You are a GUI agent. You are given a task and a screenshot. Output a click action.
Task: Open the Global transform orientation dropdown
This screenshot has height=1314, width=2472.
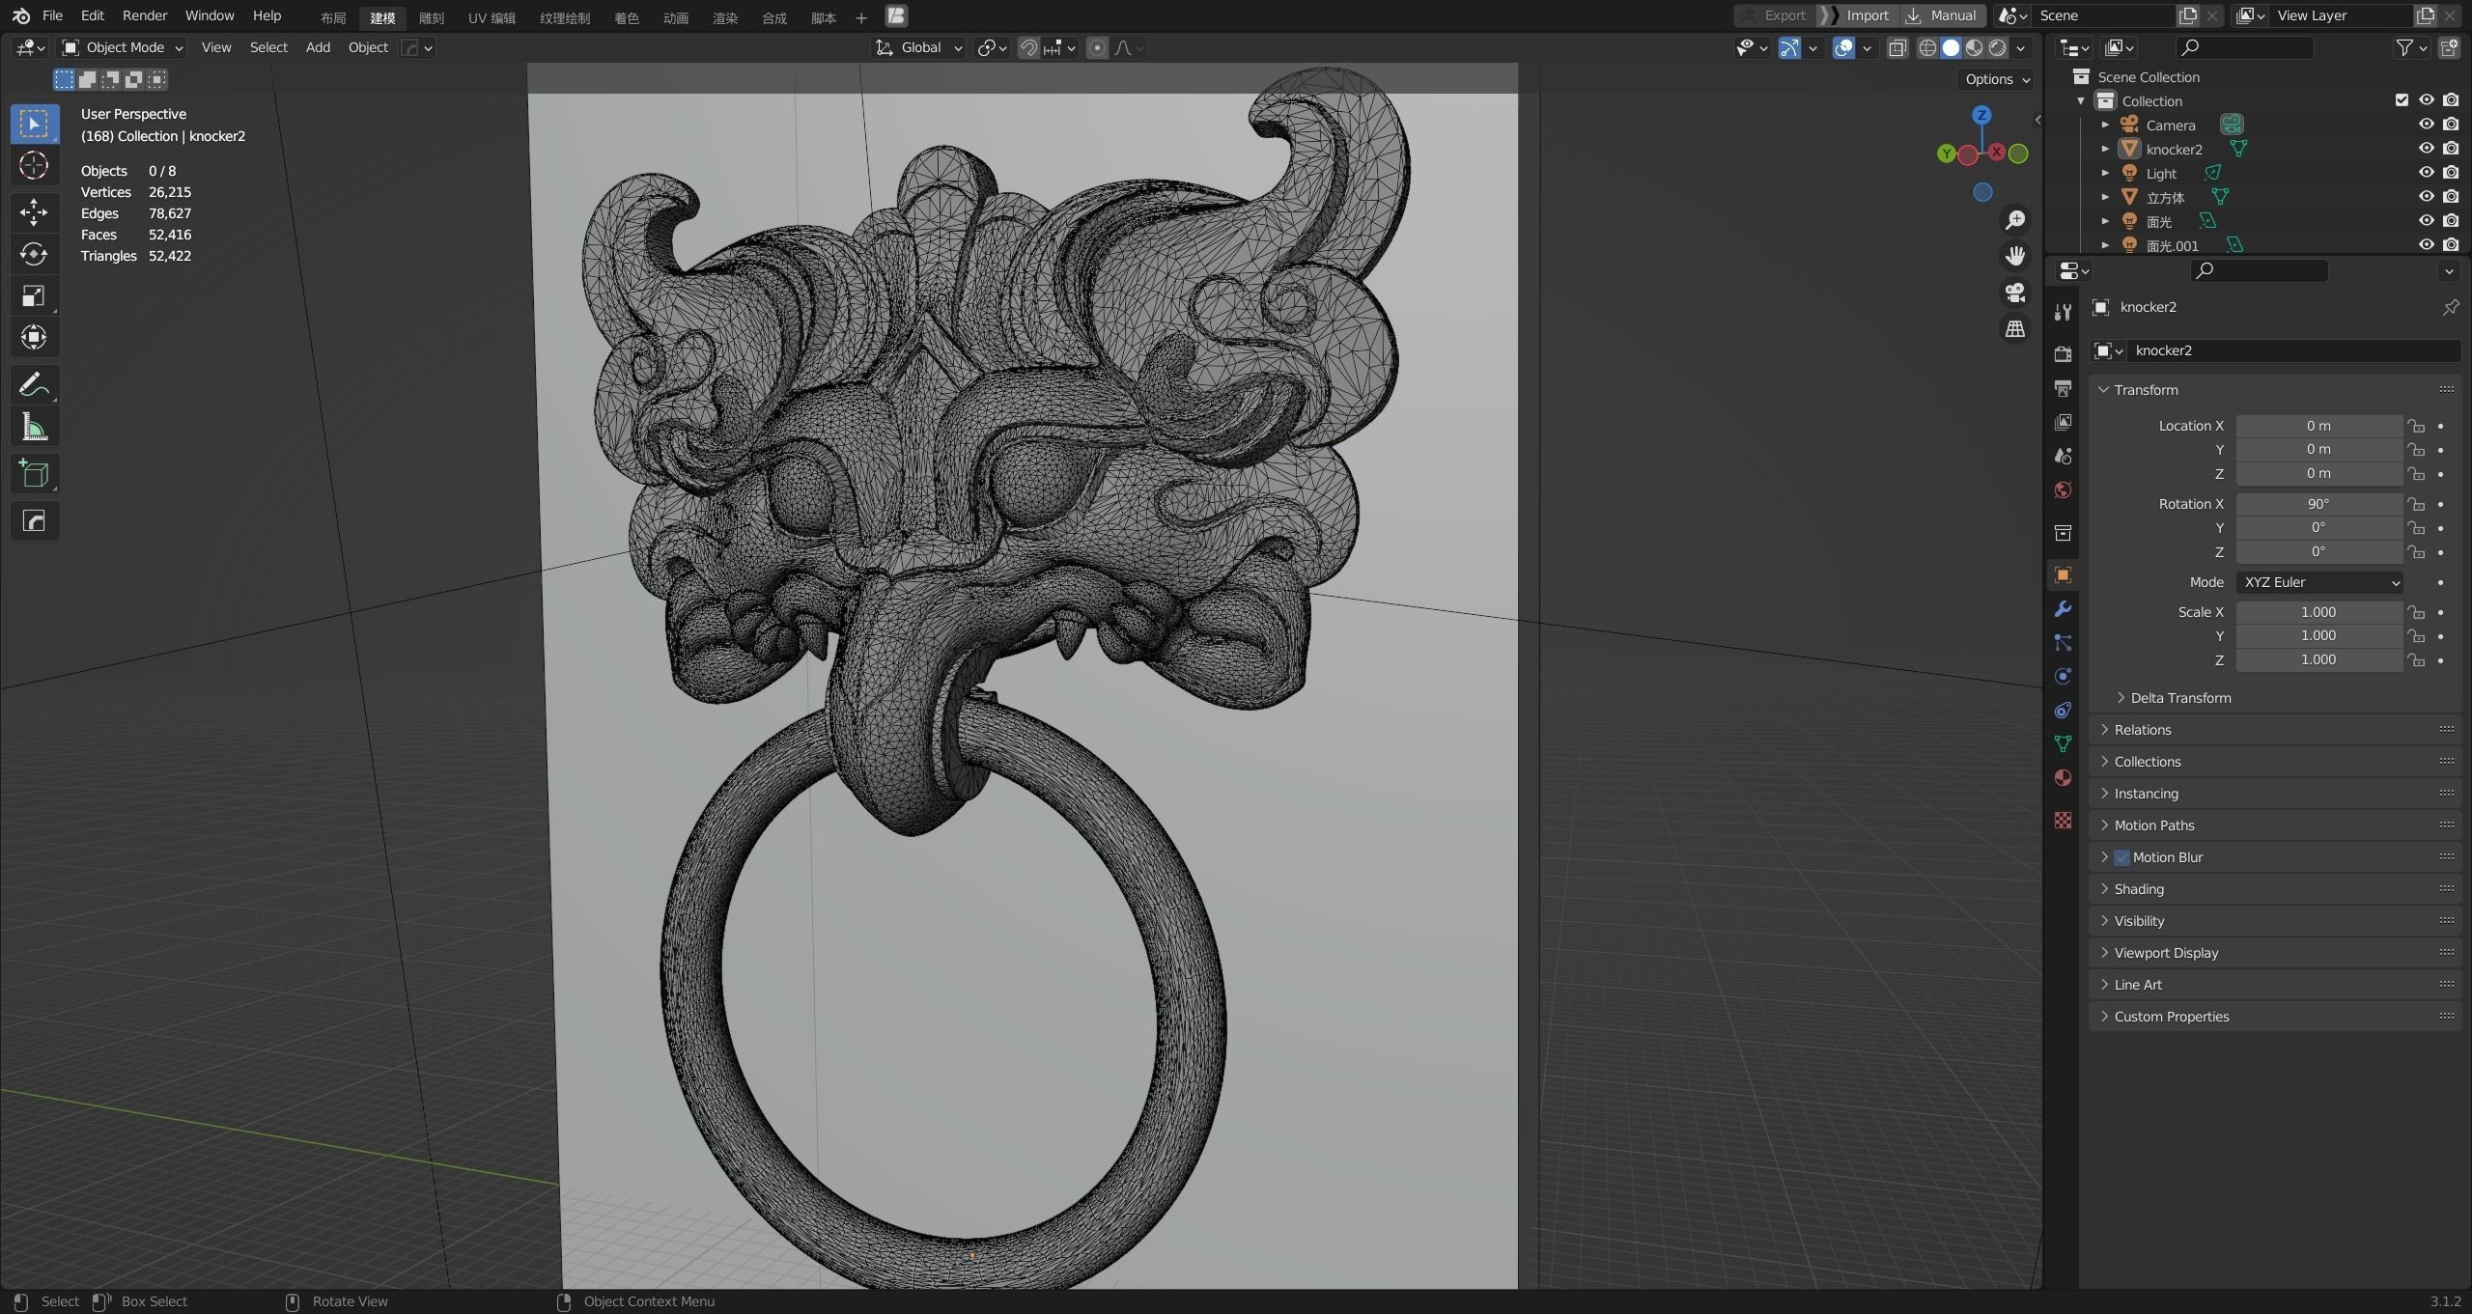918,47
